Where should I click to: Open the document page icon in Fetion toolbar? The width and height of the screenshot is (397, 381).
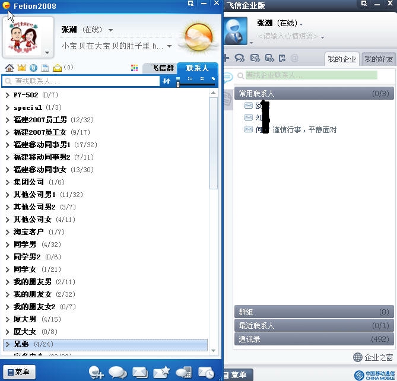(45, 68)
